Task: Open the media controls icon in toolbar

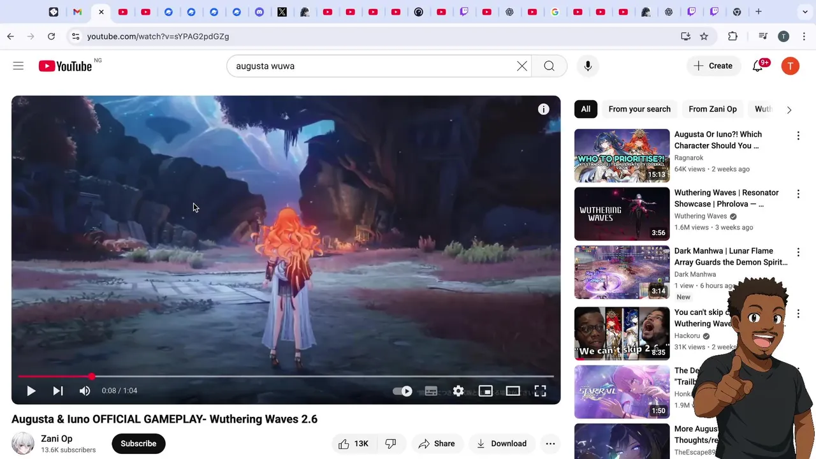Action: (762, 36)
